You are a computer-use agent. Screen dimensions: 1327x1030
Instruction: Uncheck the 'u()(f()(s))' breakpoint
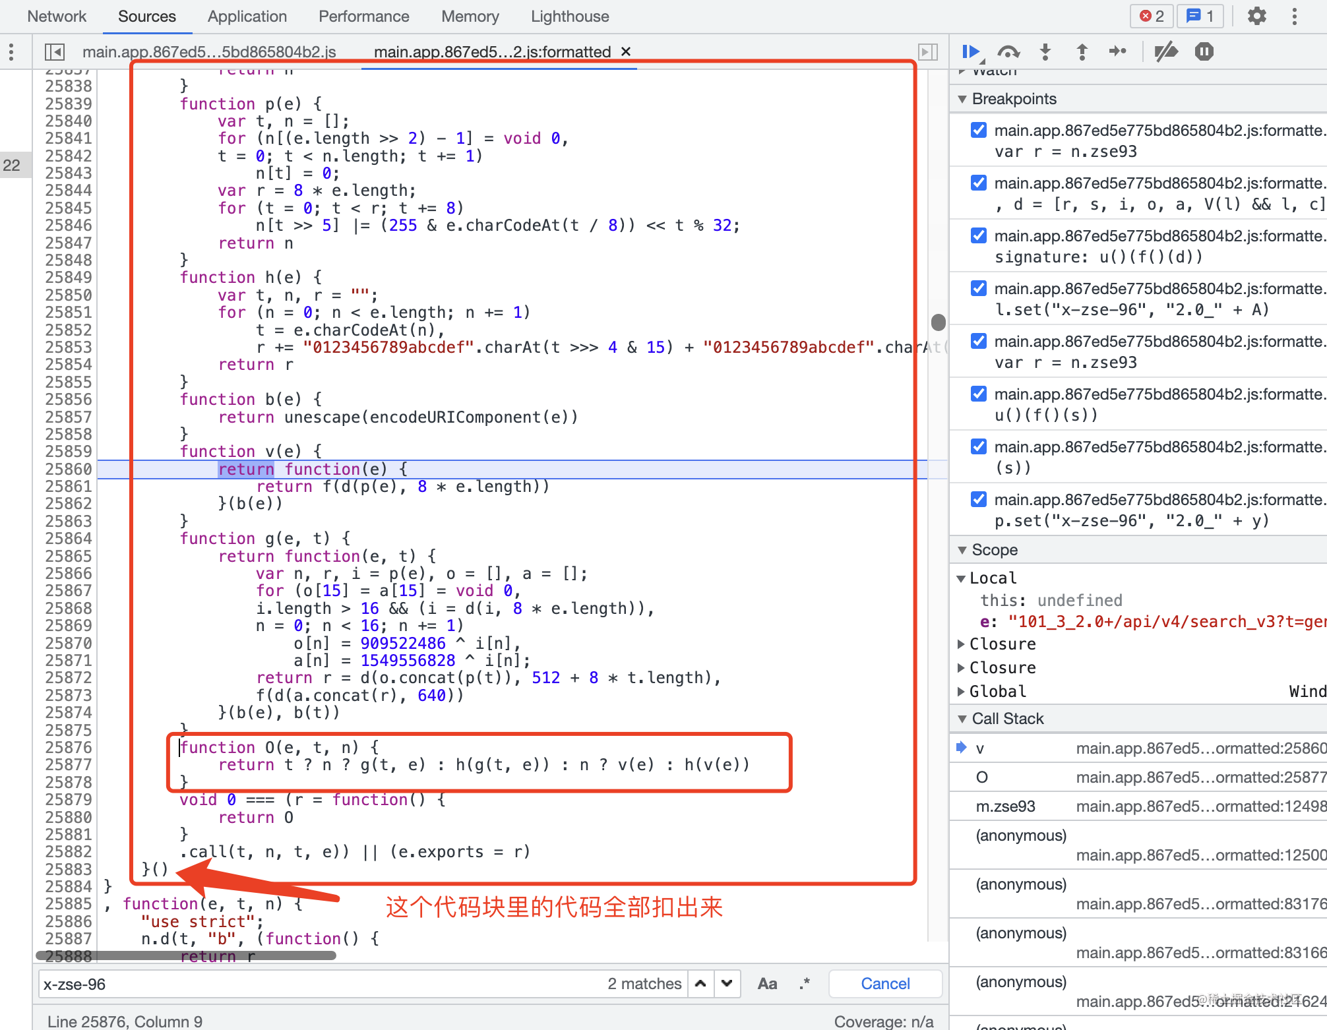coord(979,394)
